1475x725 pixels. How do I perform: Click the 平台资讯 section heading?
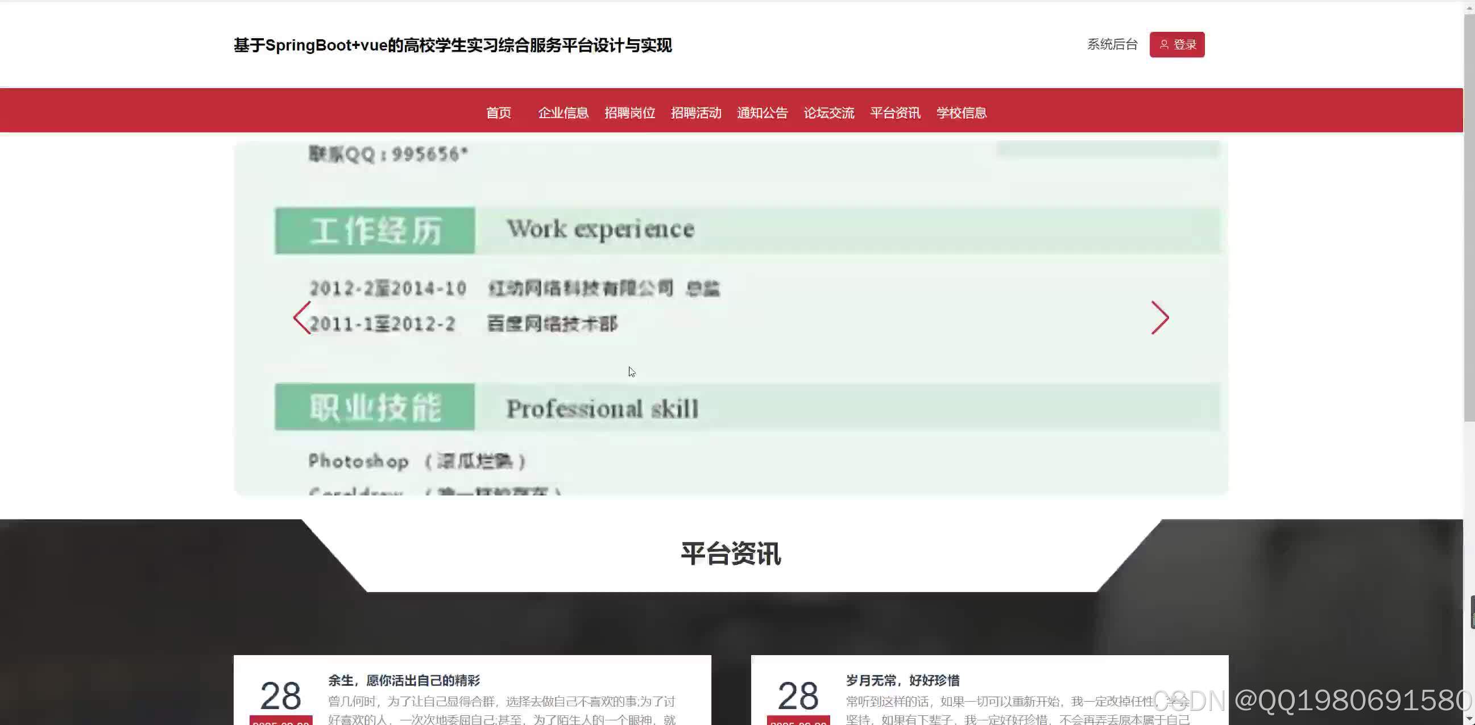[x=731, y=553]
